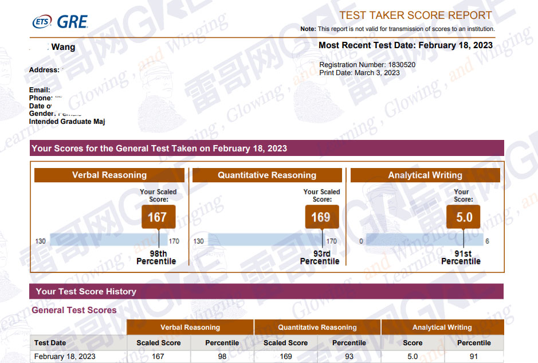
Task: Click the 169 cell in the history table
Action: (285, 357)
